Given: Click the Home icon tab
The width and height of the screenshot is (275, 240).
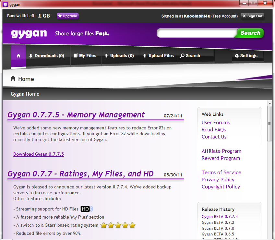Looking at the screenshot, I should click(x=18, y=56).
